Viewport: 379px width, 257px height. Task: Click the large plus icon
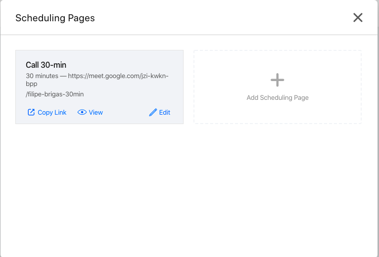277,80
